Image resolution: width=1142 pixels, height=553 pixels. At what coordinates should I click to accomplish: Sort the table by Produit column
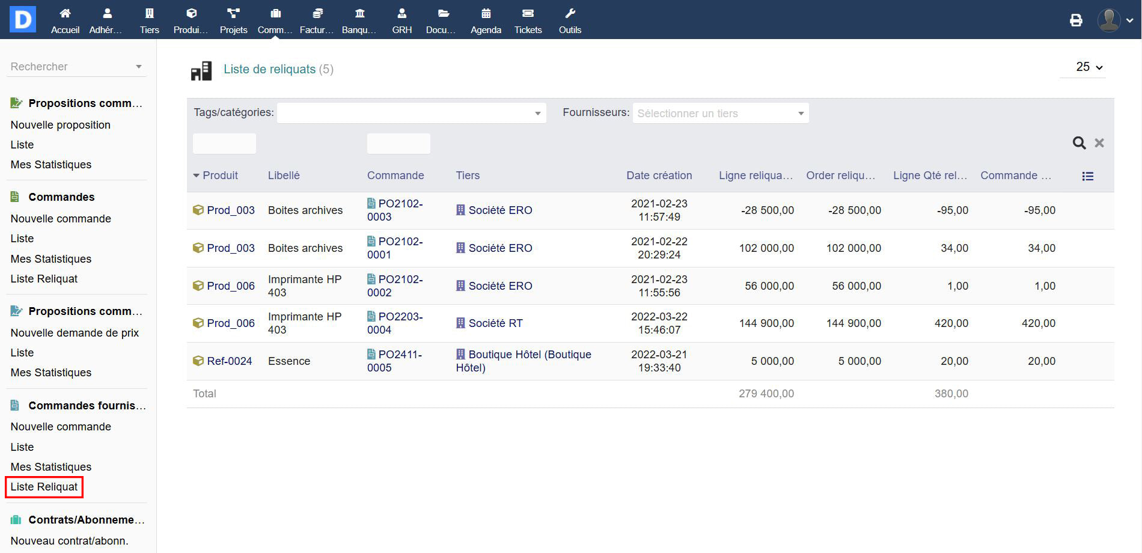click(220, 176)
